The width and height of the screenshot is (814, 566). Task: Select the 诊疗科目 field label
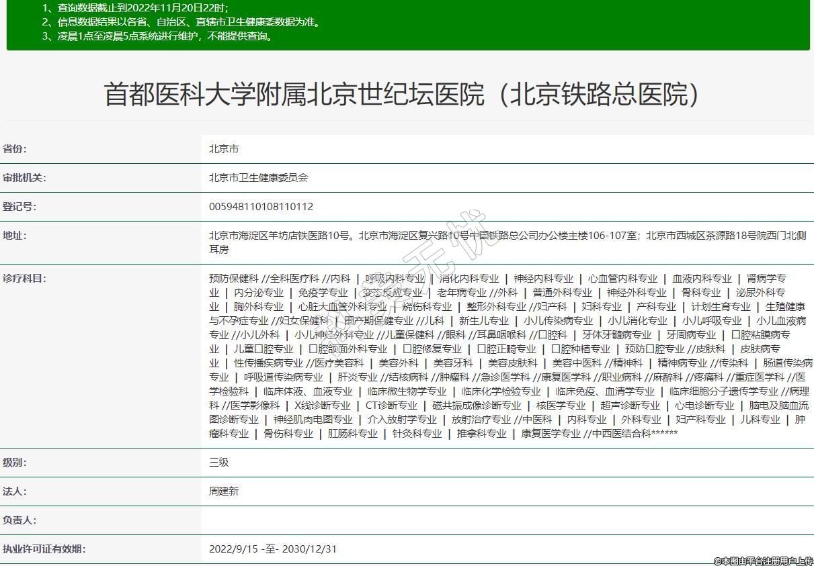[24, 278]
